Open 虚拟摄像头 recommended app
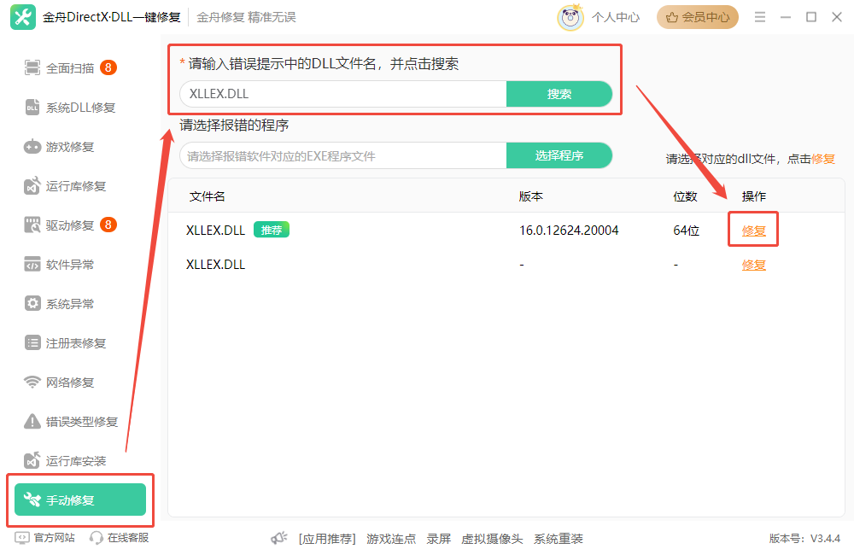Image resolution: width=854 pixels, height=555 pixels. point(492,539)
